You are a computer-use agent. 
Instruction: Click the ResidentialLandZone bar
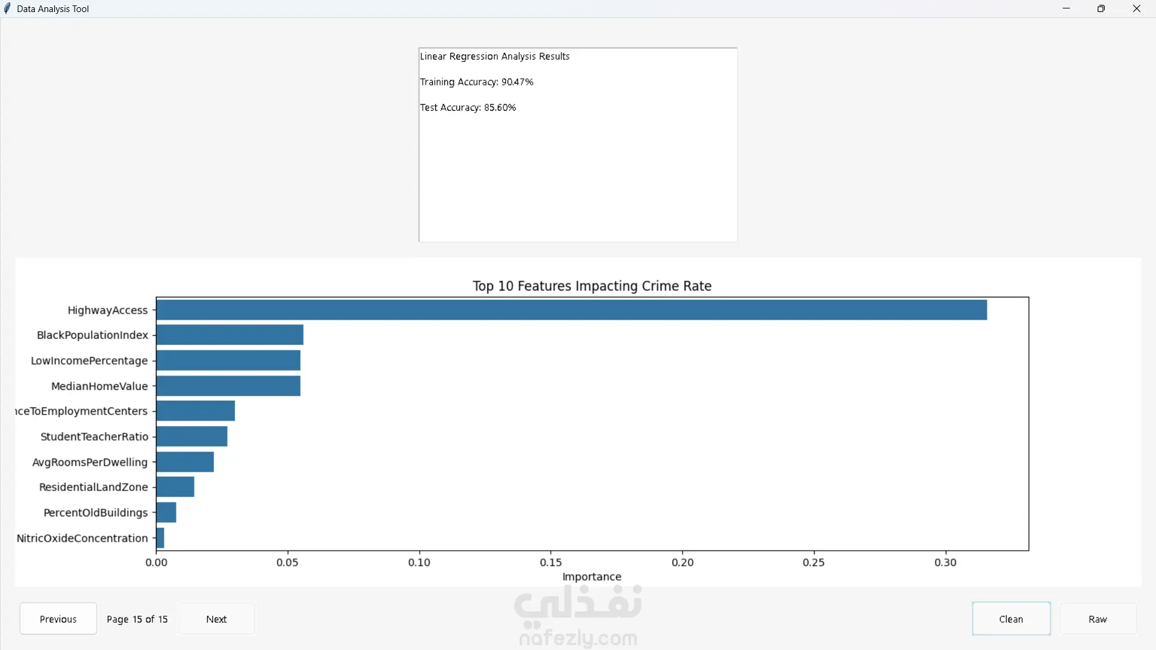tap(175, 487)
